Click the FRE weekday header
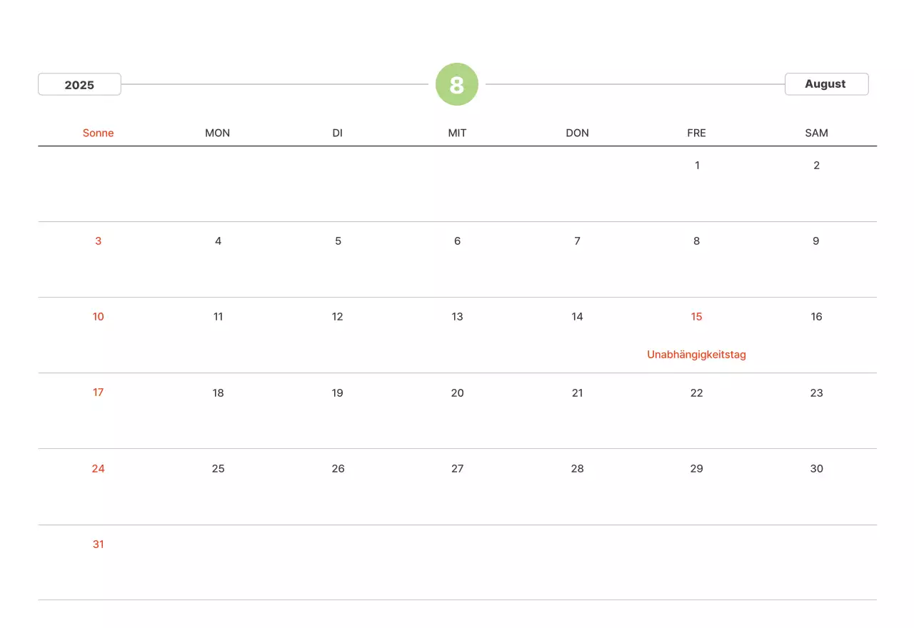 [696, 133]
